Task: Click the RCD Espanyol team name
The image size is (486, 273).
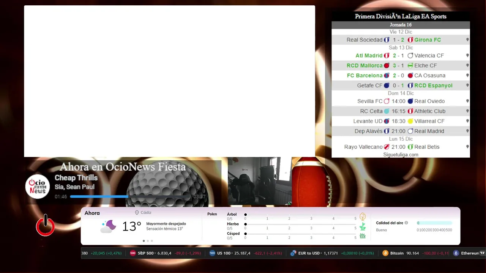Action: 433,86
